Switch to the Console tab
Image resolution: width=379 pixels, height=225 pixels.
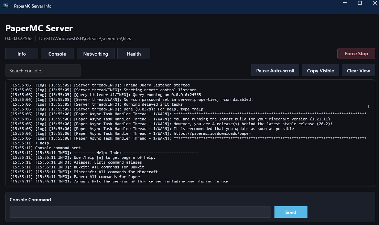(57, 54)
